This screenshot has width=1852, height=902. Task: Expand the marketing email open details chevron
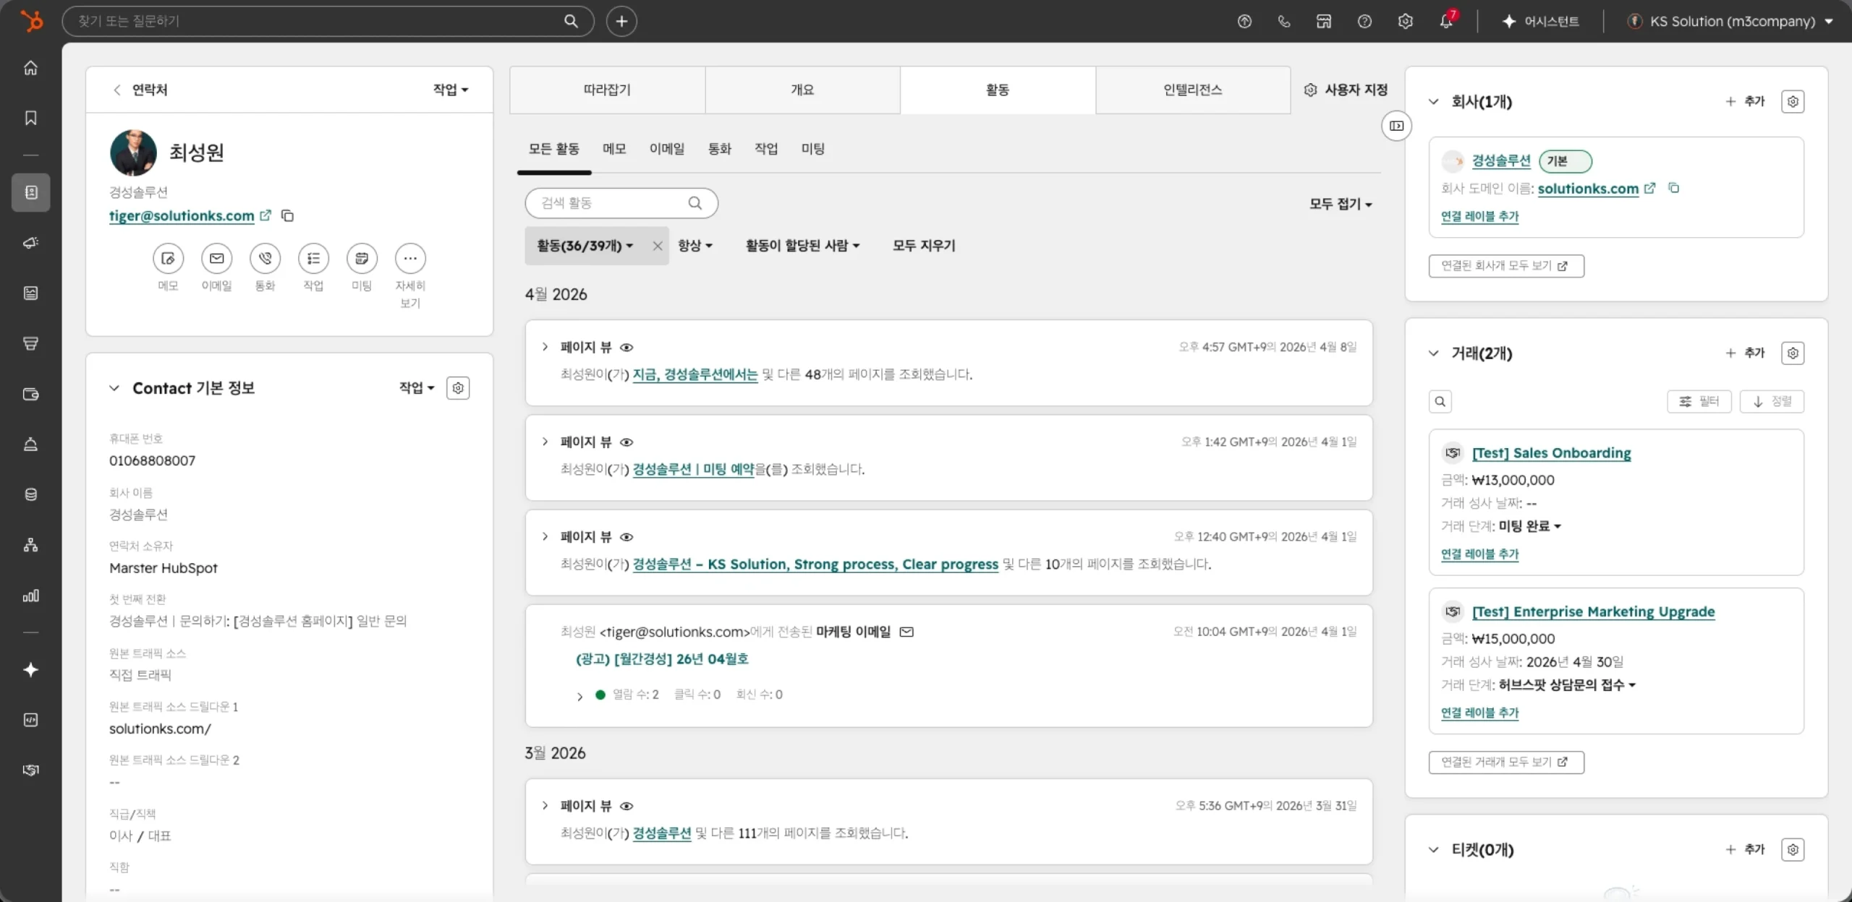point(579,696)
